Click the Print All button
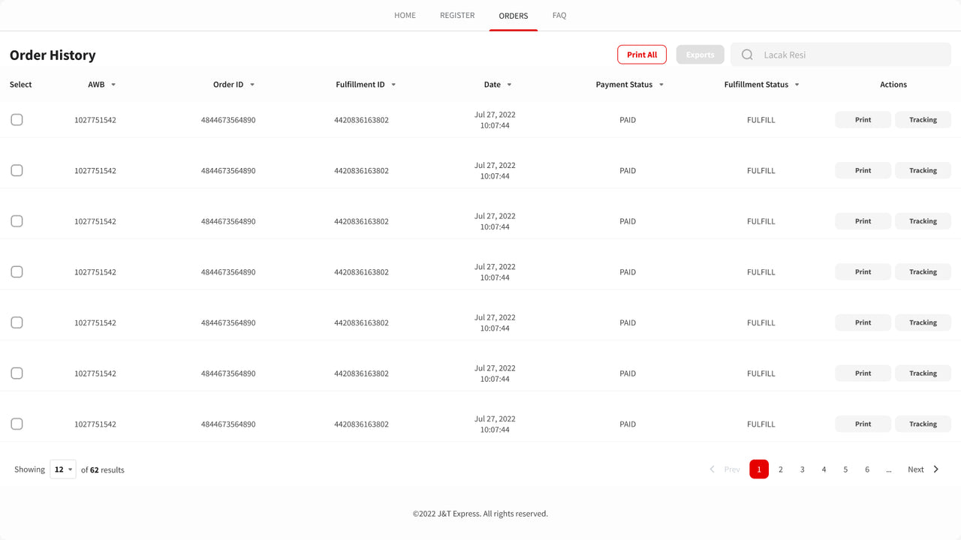This screenshot has height=540, width=961. tap(641, 54)
